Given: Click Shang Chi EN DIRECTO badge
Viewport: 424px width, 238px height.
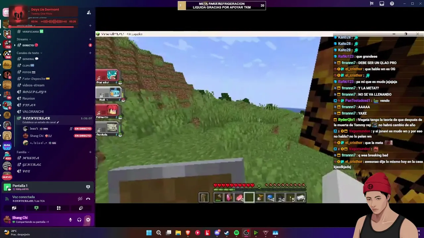Looking at the screenshot, I should click(83, 136).
